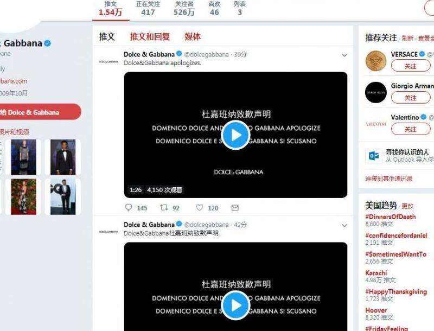434x331 pixels.
Task: Click the verified badge next to VERSACE
Action: (x=422, y=54)
